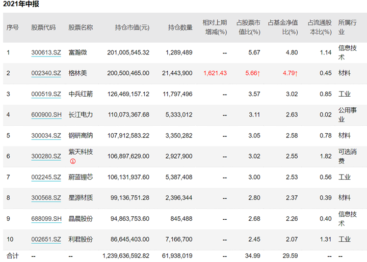The width and height of the screenshot is (367, 262).
Task: Open stock code link 002340.SZ
Action: point(46,73)
